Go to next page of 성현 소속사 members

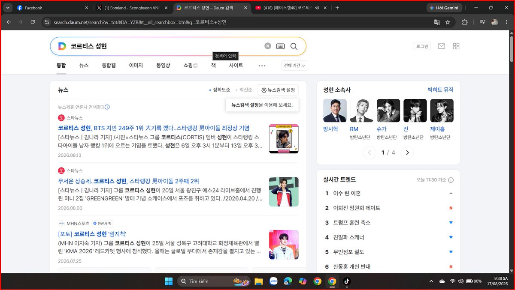coord(407,152)
